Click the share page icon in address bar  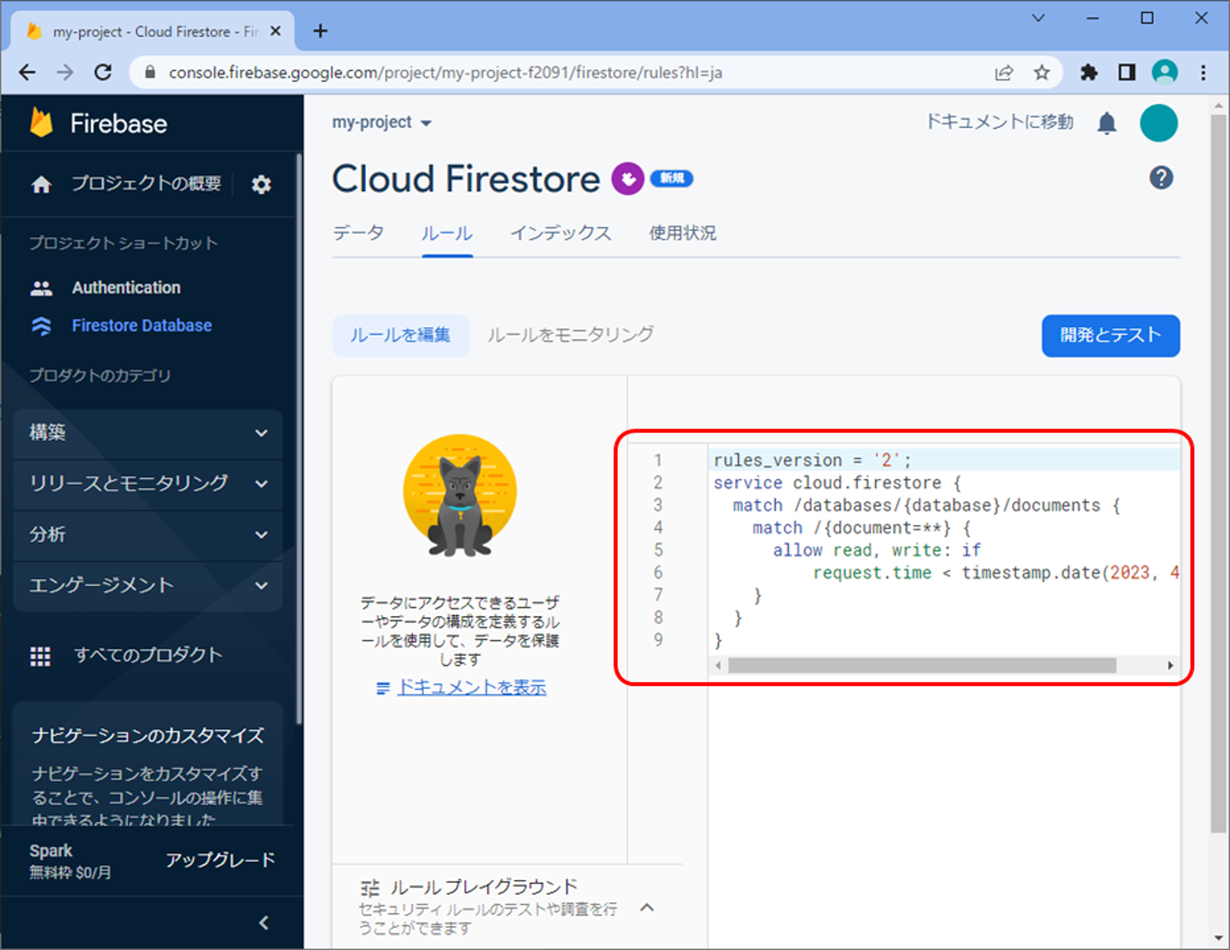[1004, 73]
